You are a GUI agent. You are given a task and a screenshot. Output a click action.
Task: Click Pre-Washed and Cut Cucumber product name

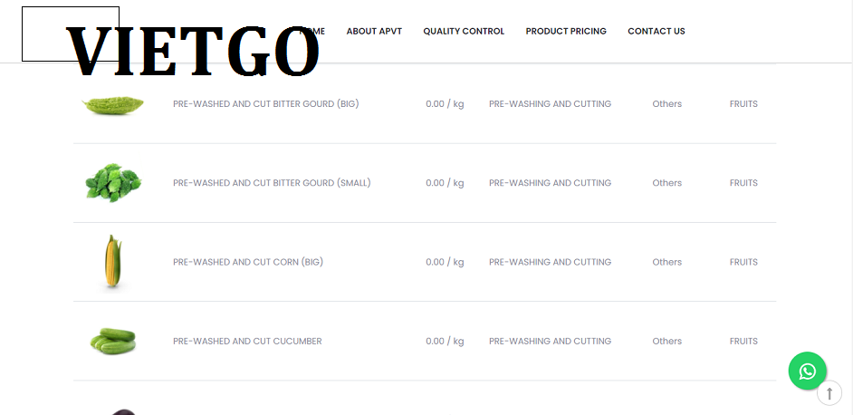247,341
